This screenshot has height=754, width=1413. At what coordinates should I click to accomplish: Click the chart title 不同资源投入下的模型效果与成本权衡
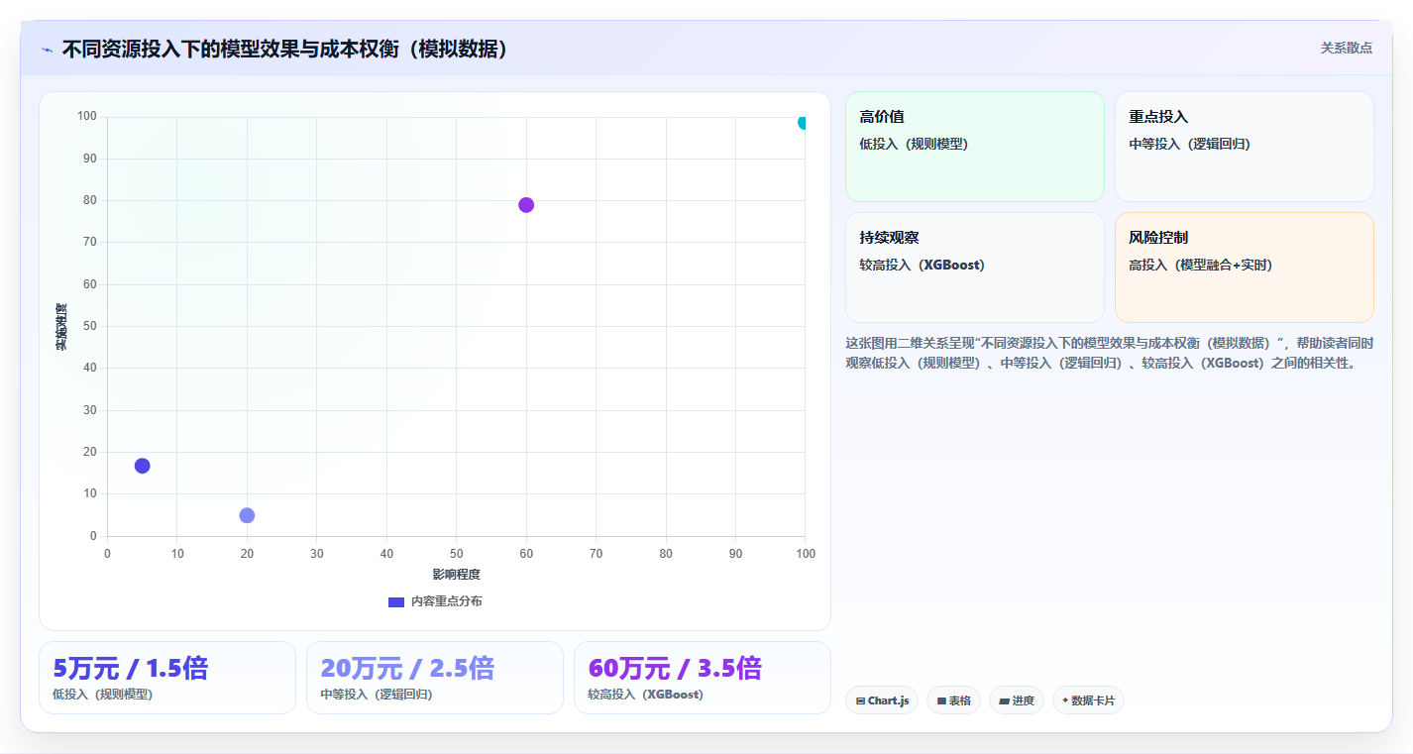pyautogui.click(x=285, y=50)
